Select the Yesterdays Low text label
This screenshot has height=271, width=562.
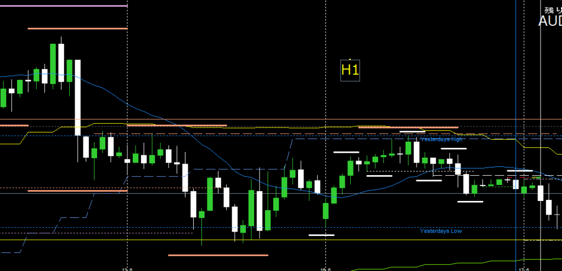click(x=441, y=231)
